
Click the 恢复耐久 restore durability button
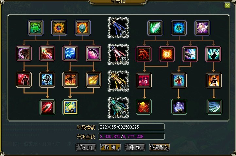point(160,148)
